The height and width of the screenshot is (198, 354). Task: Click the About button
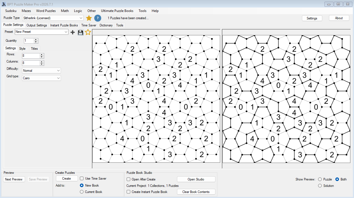pos(339,18)
